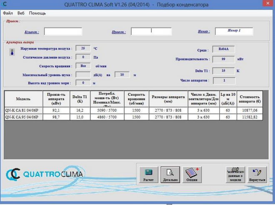Select the Среда refrigerant field R404A
Screen dimensions: 275x205
pos(224,49)
